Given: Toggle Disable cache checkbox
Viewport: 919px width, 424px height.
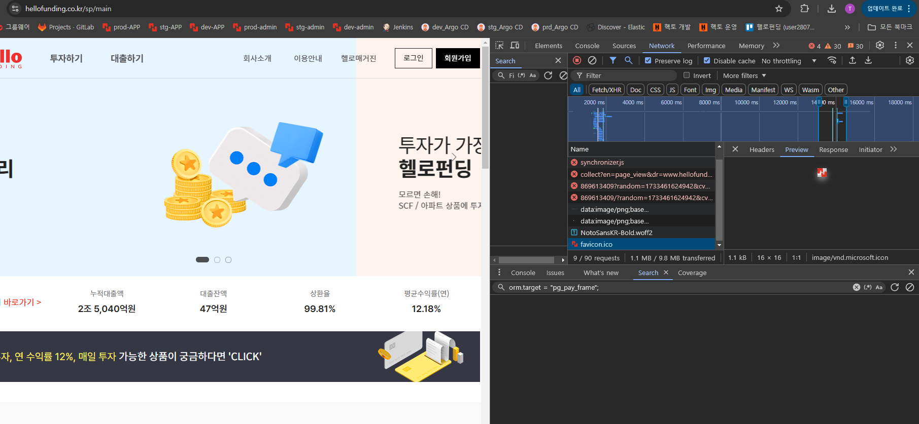Looking at the screenshot, I should tap(707, 60).
